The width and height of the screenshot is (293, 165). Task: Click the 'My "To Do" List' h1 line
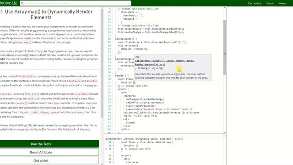pyautogui.click(x=140, y=116)
